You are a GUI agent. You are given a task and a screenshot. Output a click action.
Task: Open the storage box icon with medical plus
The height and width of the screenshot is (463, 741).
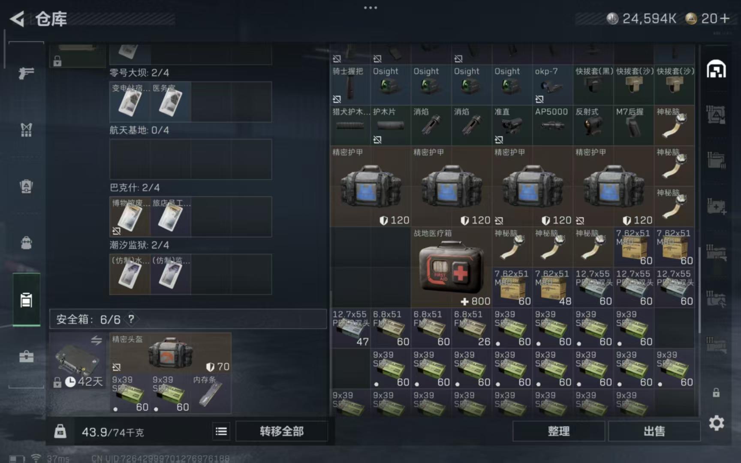(716, 206)
